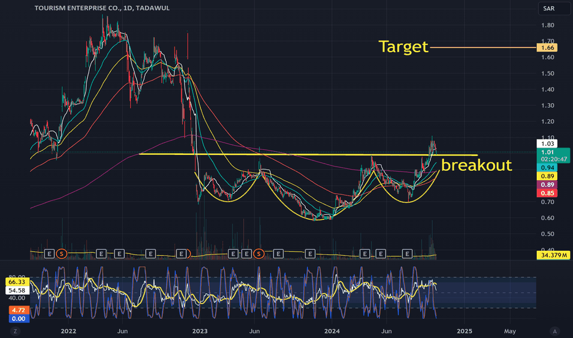This screenshot has height=338, width=573.
Task: Click the 0.60 tick on the price scale
Action: pyautogui.click(x=547, y=218)
